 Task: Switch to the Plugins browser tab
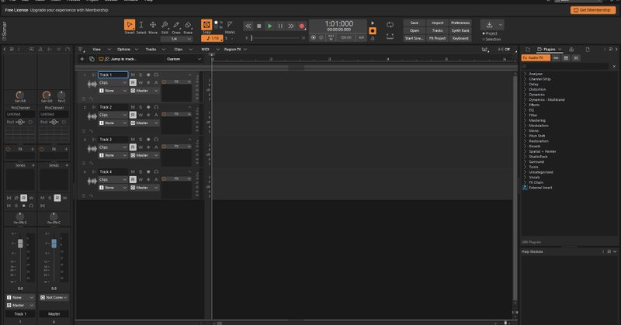pyautogui.click(x=550, y=50)
